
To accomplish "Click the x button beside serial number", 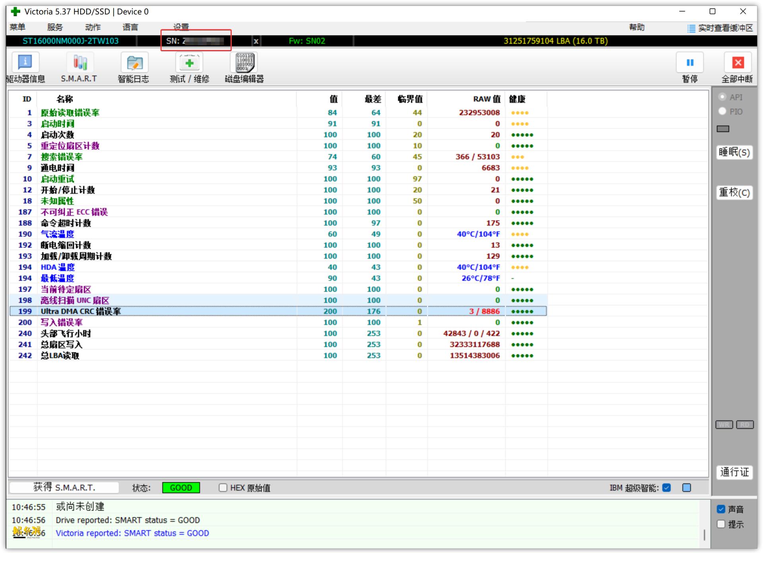I will point(256,41).
